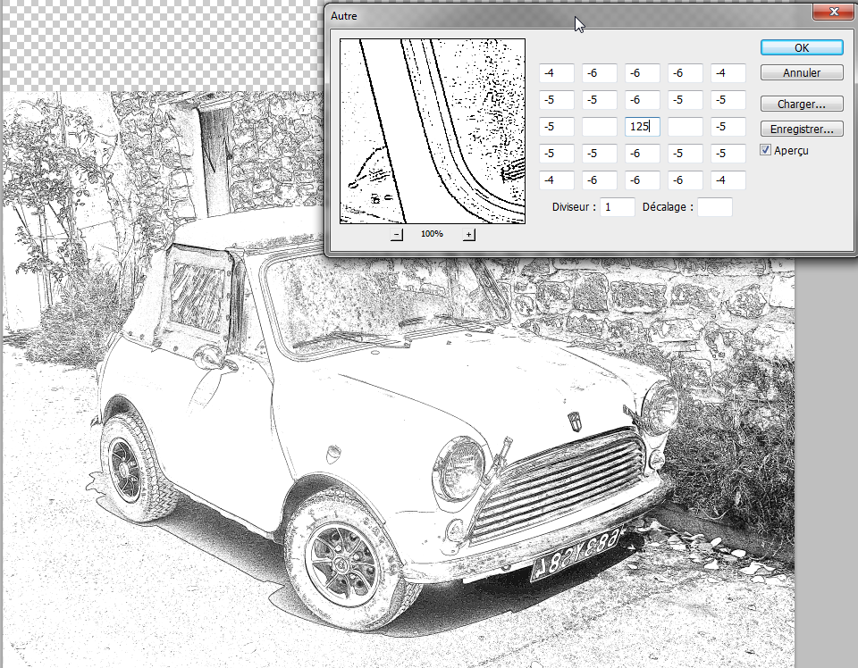Select the empty Décalage input field

714,207
